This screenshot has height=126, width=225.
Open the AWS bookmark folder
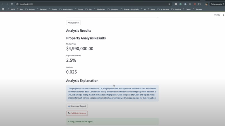click(x=11, y=9)
